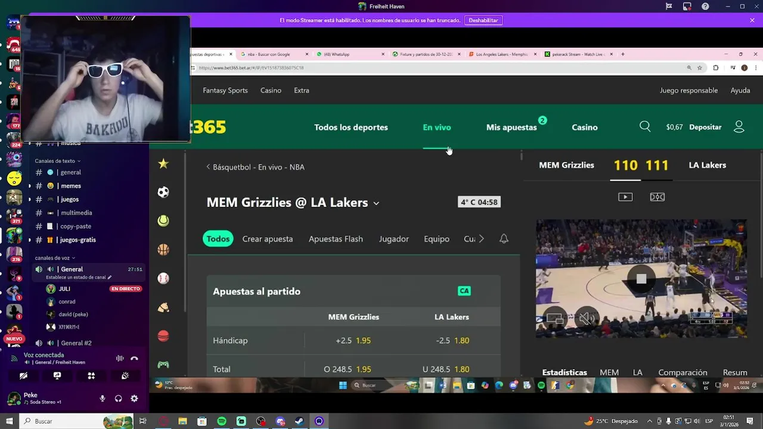Viewport: 763px width, 429px height.
Task: Open Fantasy Sports link
Action: pos(225,91)
